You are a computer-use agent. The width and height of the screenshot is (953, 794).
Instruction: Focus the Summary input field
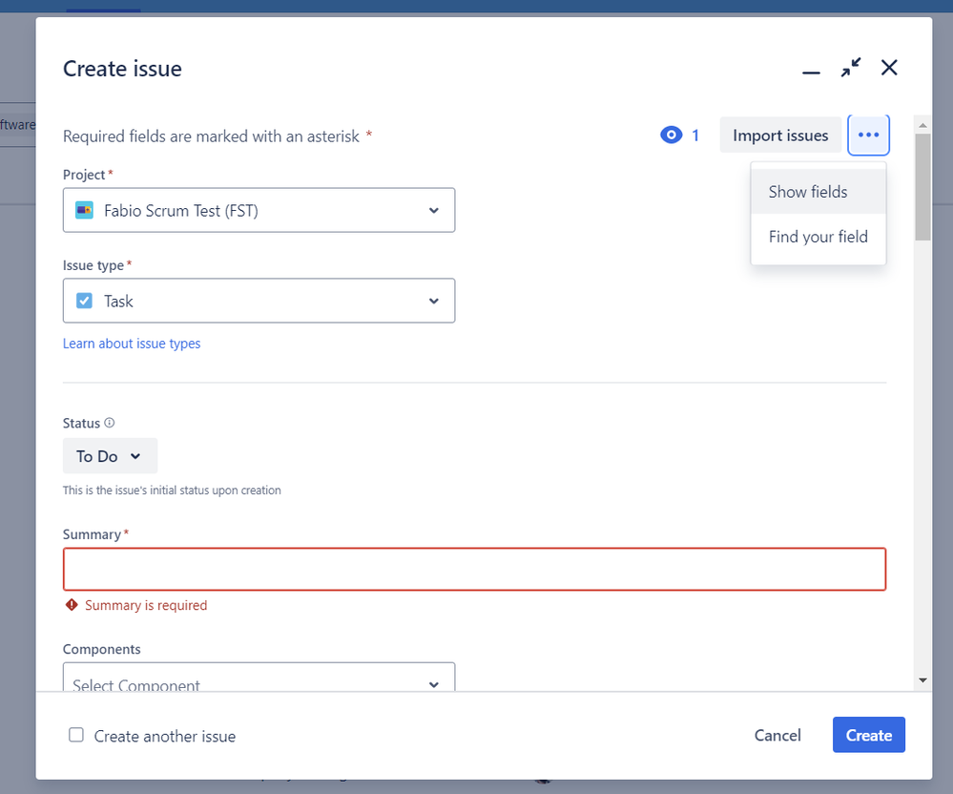pos(475,569)
